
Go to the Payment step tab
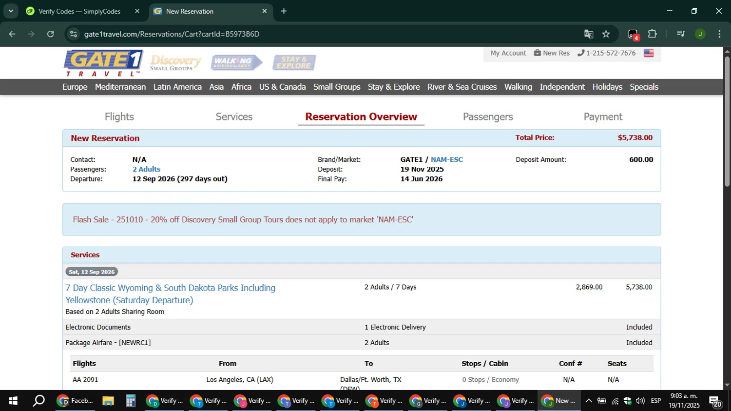(x=602, y=117)
